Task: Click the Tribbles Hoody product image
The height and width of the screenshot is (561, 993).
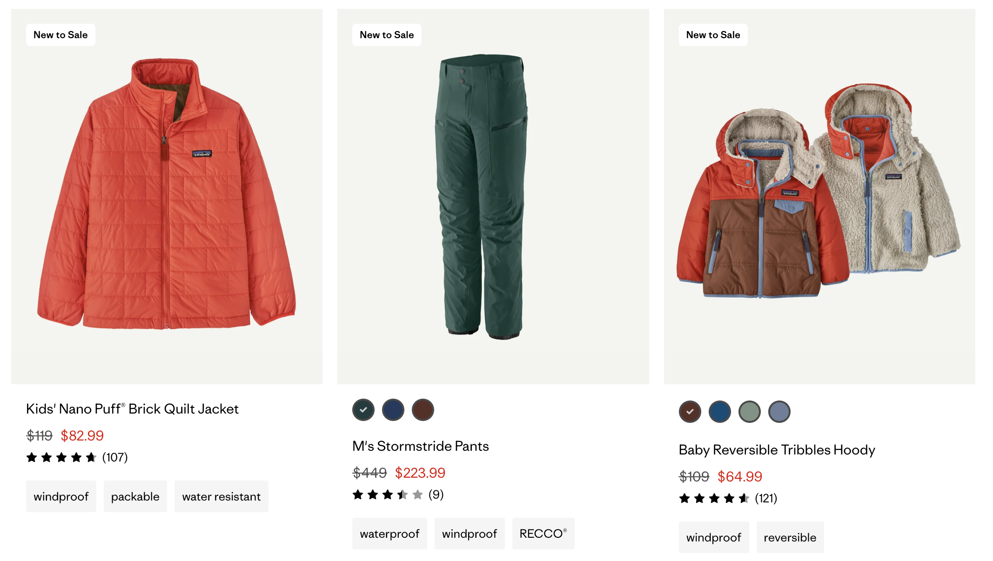Action: (819, 196)
